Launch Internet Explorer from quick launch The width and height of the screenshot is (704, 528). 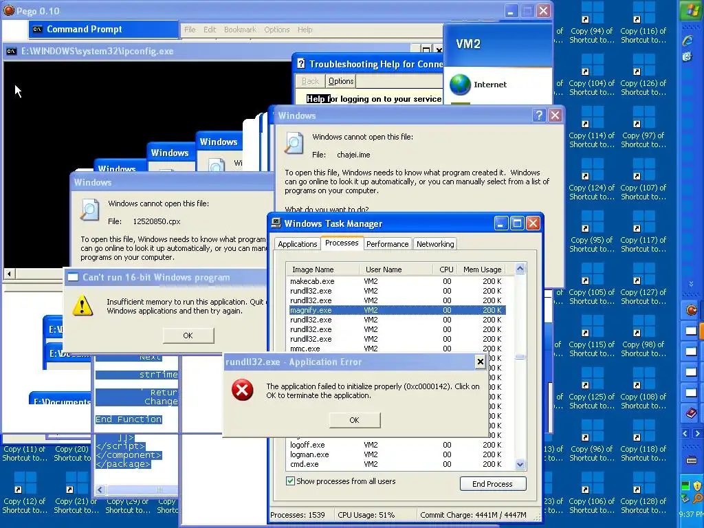point(687,41)
